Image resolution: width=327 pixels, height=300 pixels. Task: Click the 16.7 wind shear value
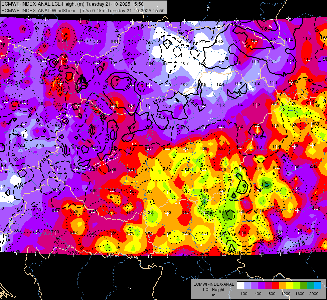[x=255, y=40]
